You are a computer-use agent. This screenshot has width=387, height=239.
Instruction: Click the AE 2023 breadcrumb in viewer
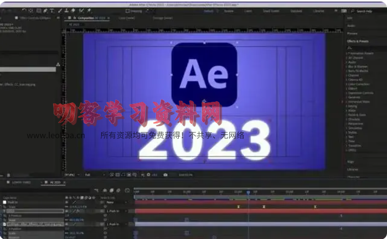[74, 25]
